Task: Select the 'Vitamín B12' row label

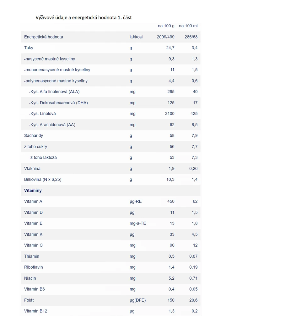Action: click(36, 311)
